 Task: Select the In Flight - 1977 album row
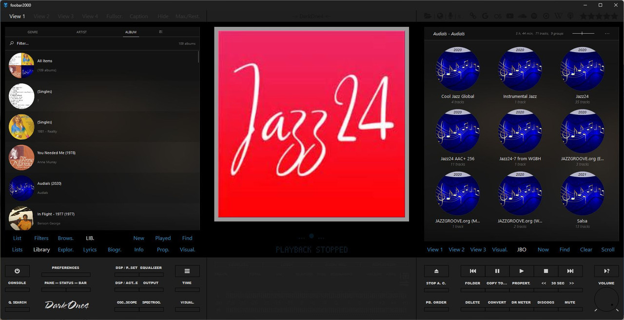click(x=102, y=218)
